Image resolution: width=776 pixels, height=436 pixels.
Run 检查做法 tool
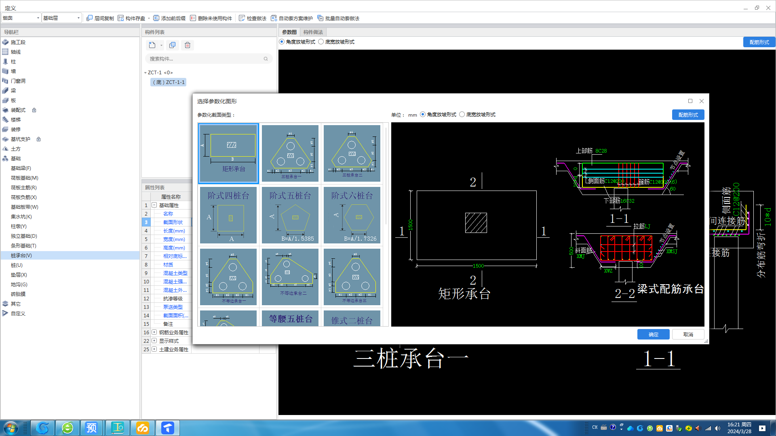click(253, 18)
